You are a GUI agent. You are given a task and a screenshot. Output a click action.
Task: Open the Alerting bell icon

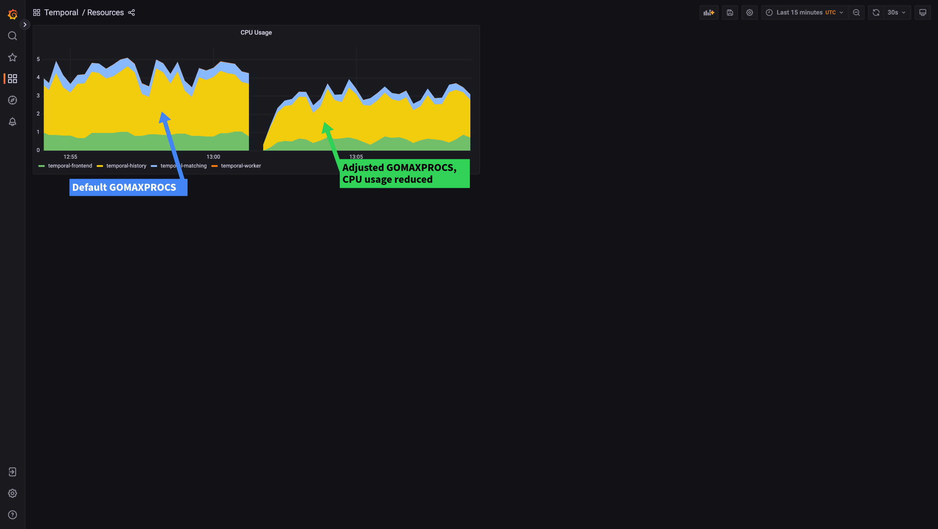[x=12, y=122]
